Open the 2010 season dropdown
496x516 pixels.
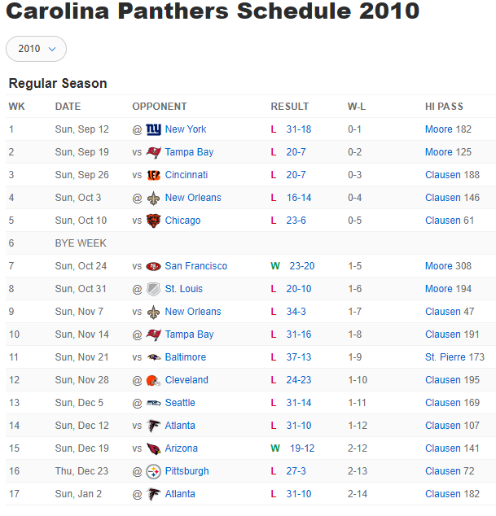36,49
